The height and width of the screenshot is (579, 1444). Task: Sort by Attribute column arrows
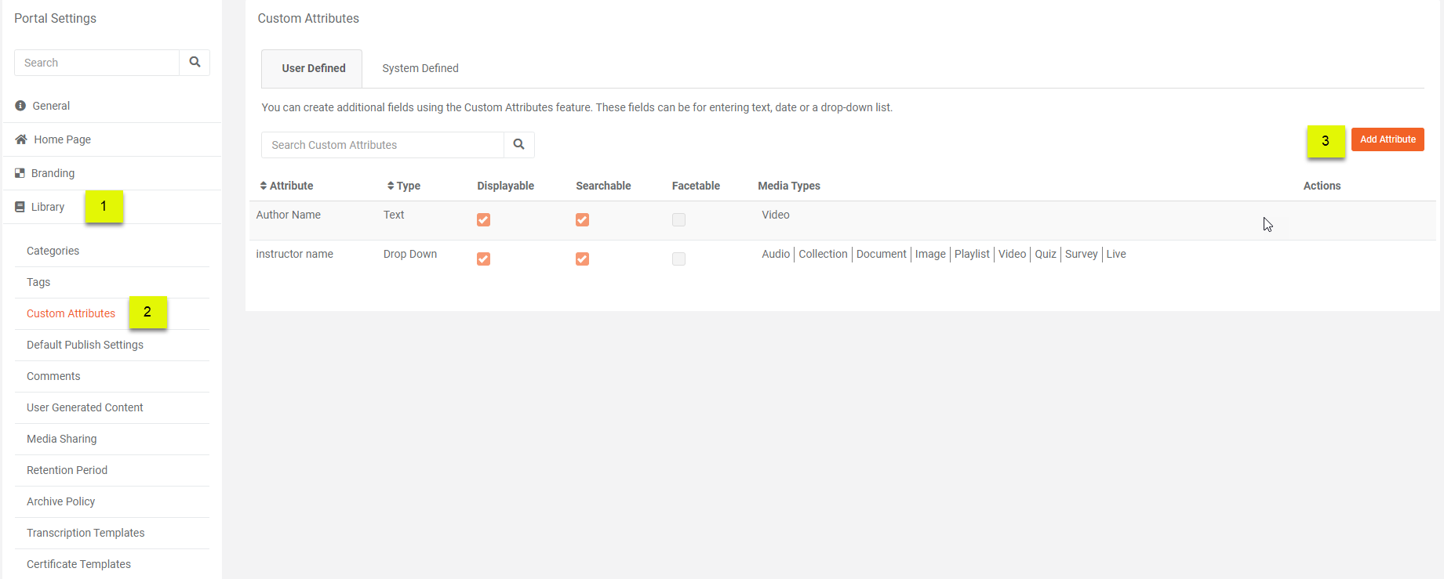tap(264, 186)
